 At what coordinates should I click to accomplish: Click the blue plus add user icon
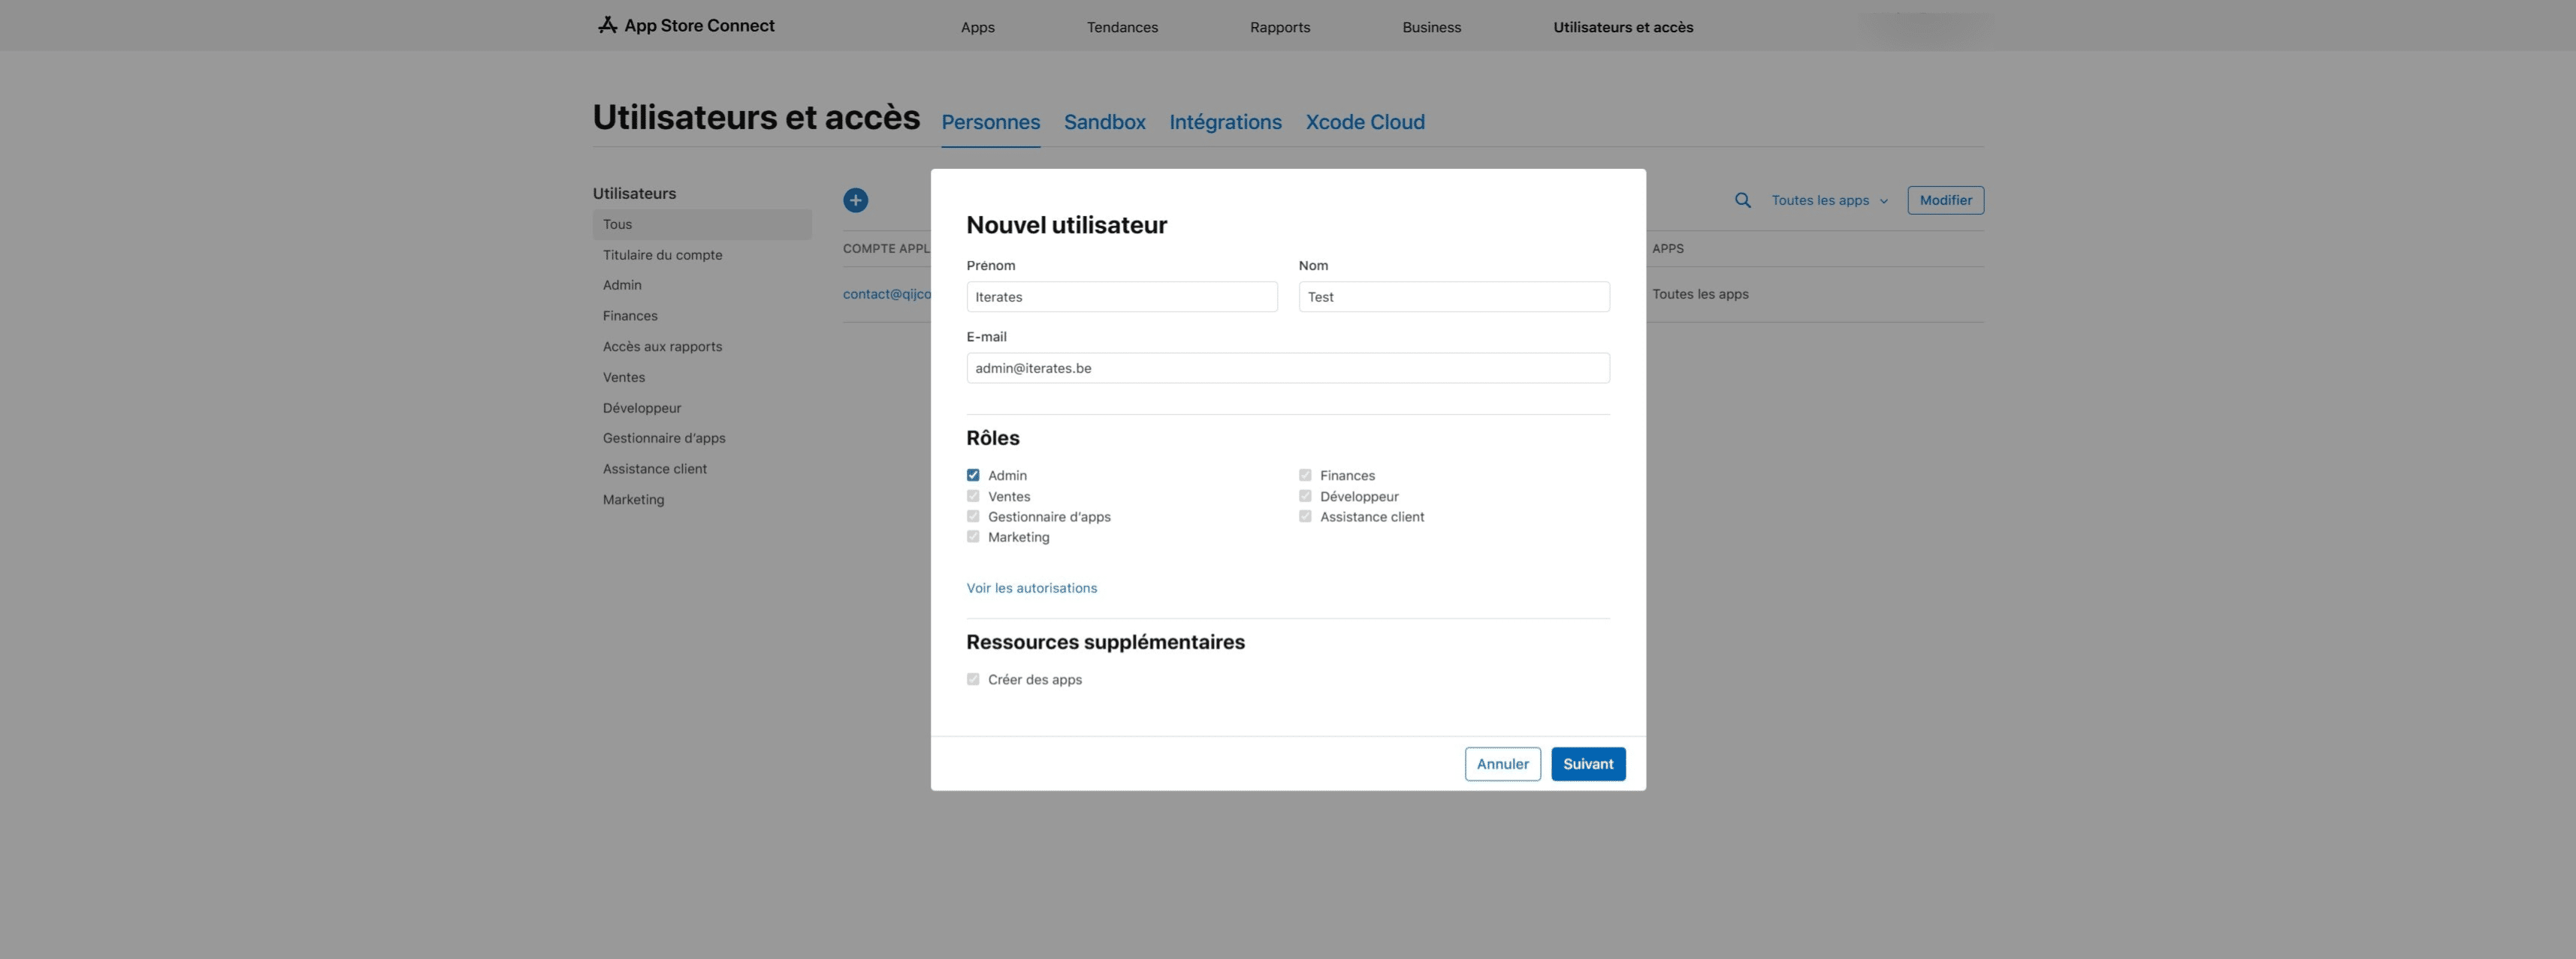tap(855, 201)
